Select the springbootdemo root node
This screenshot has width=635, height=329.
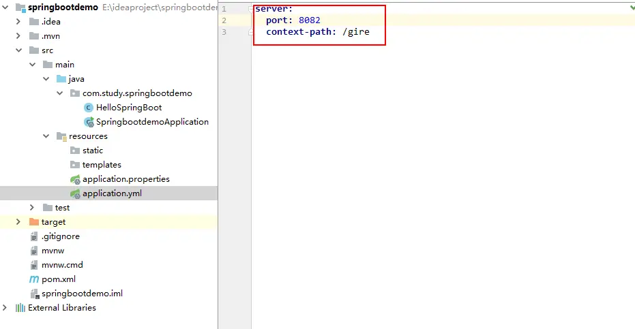click(x=63, y=7)
